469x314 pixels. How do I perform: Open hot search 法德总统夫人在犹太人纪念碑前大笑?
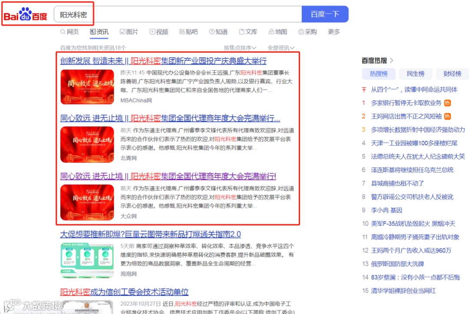click(418, 156)
